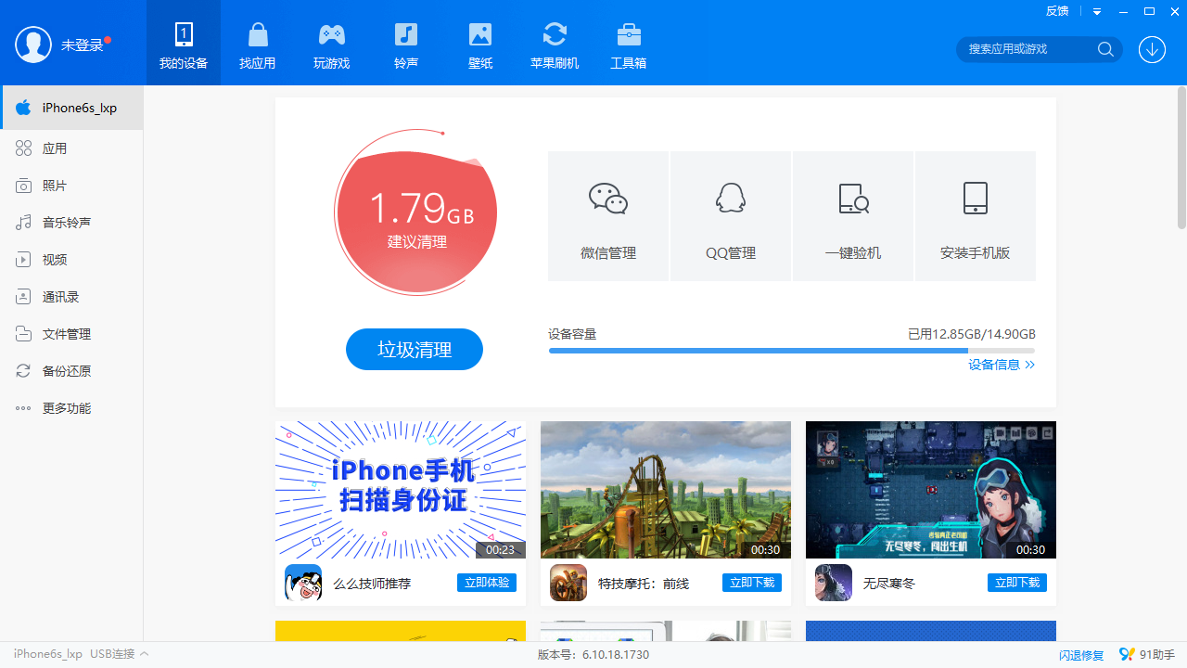Image resolution: width=1187 pixels, height=668 pixels.
Task: Open the 壁纸 wallpaper section
Action: pyautogui.click(x=479, y=43)
